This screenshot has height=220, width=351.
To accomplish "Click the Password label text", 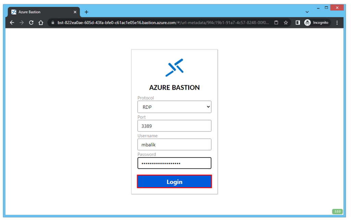I will point(147,154).
